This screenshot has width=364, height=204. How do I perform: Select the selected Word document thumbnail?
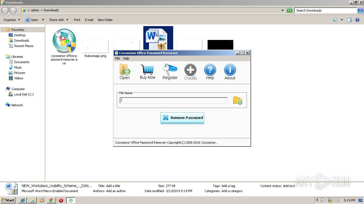coord(158,38)
